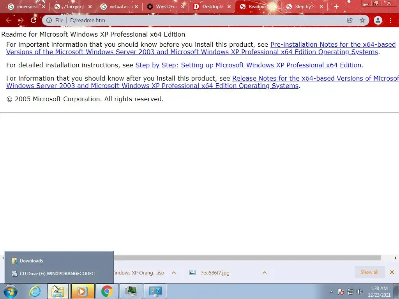Viewport: 399px width, 299px height.
Task: Open Windows Media Player from taskbar
Action: pos(83,291)
